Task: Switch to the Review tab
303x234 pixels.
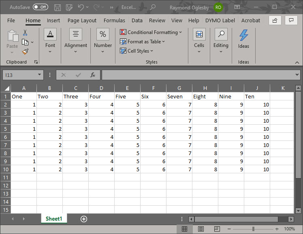Action: tap(157, 21)
